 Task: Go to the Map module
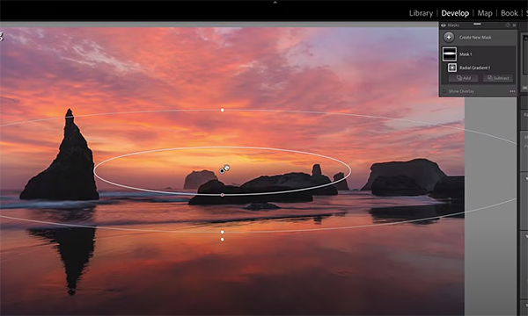pyautogui.click(x=485, y=13)
